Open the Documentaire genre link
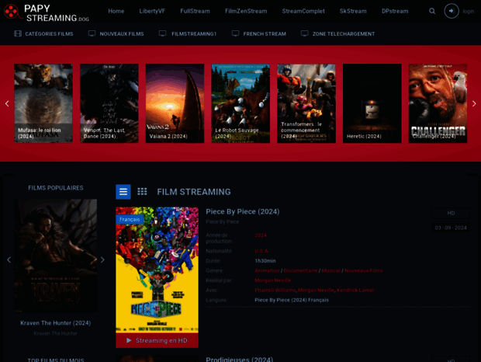481x362 pixels. pyautogui.click(x=300, y=270)
